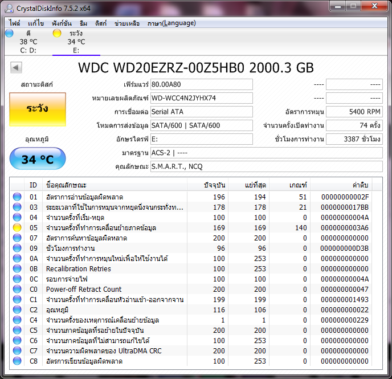Click threshold value 140 in row 05
The width and height of the screenshot is (392, 379).
coord(301,227)
